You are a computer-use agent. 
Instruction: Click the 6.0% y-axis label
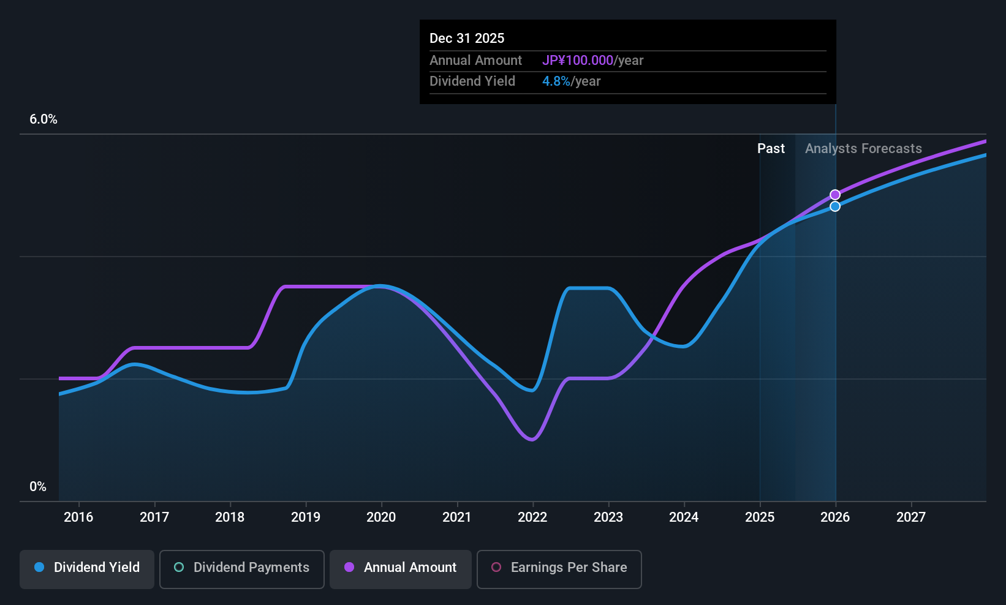point(43,119)
